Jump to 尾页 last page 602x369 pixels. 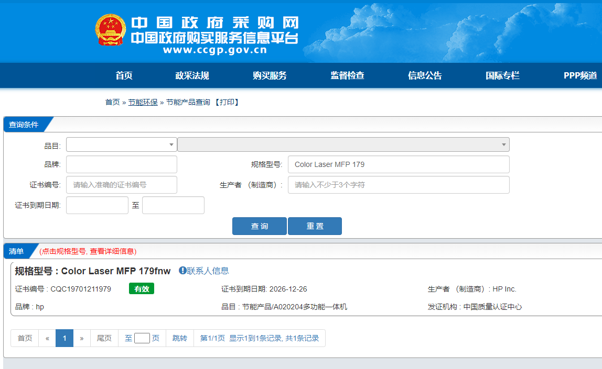[104, 338]
